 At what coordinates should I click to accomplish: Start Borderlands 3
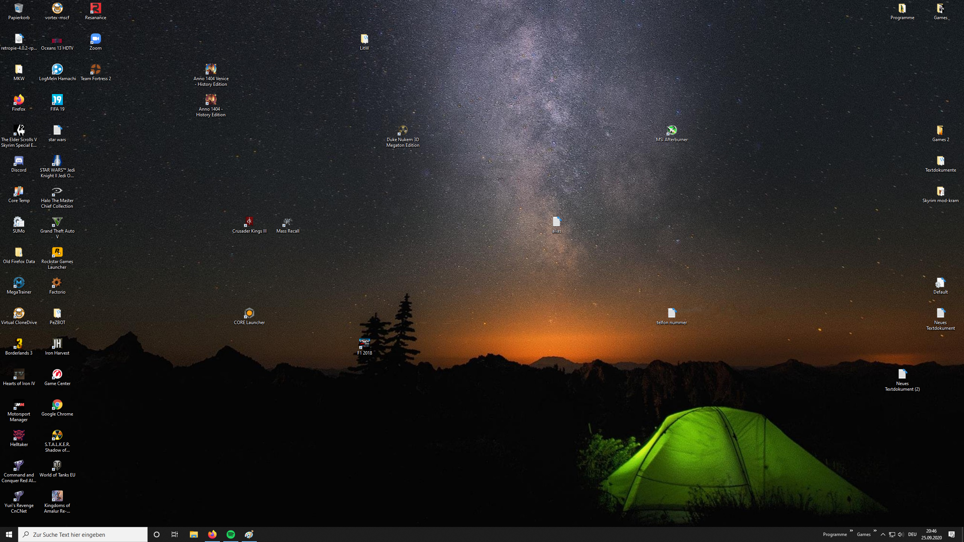tap(19, 343)
